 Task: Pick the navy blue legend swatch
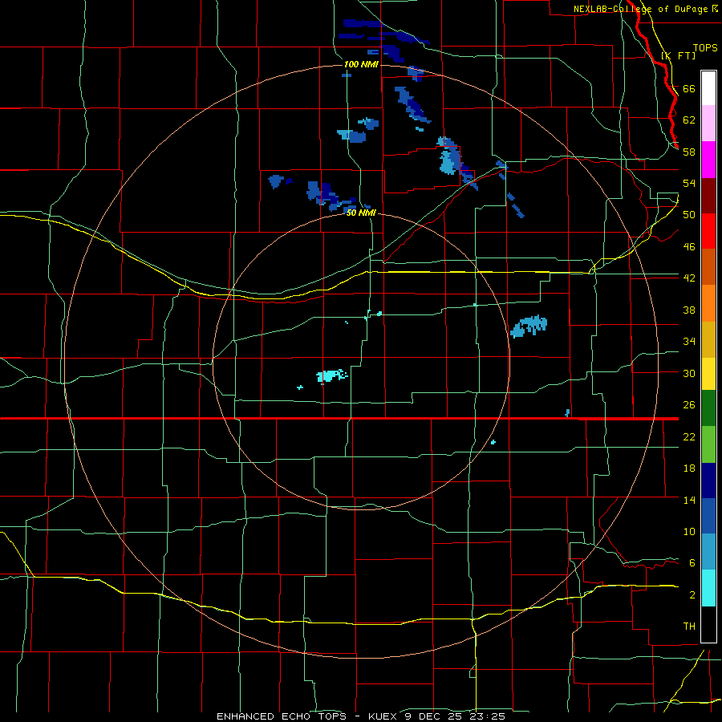pos(708,481)
